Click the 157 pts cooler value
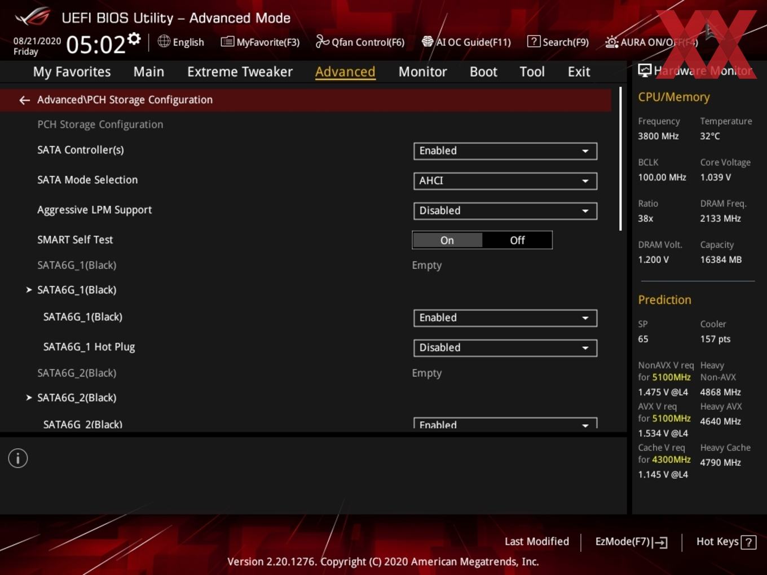The height and width of the screenshot is (575, 767). coord(715,339)
